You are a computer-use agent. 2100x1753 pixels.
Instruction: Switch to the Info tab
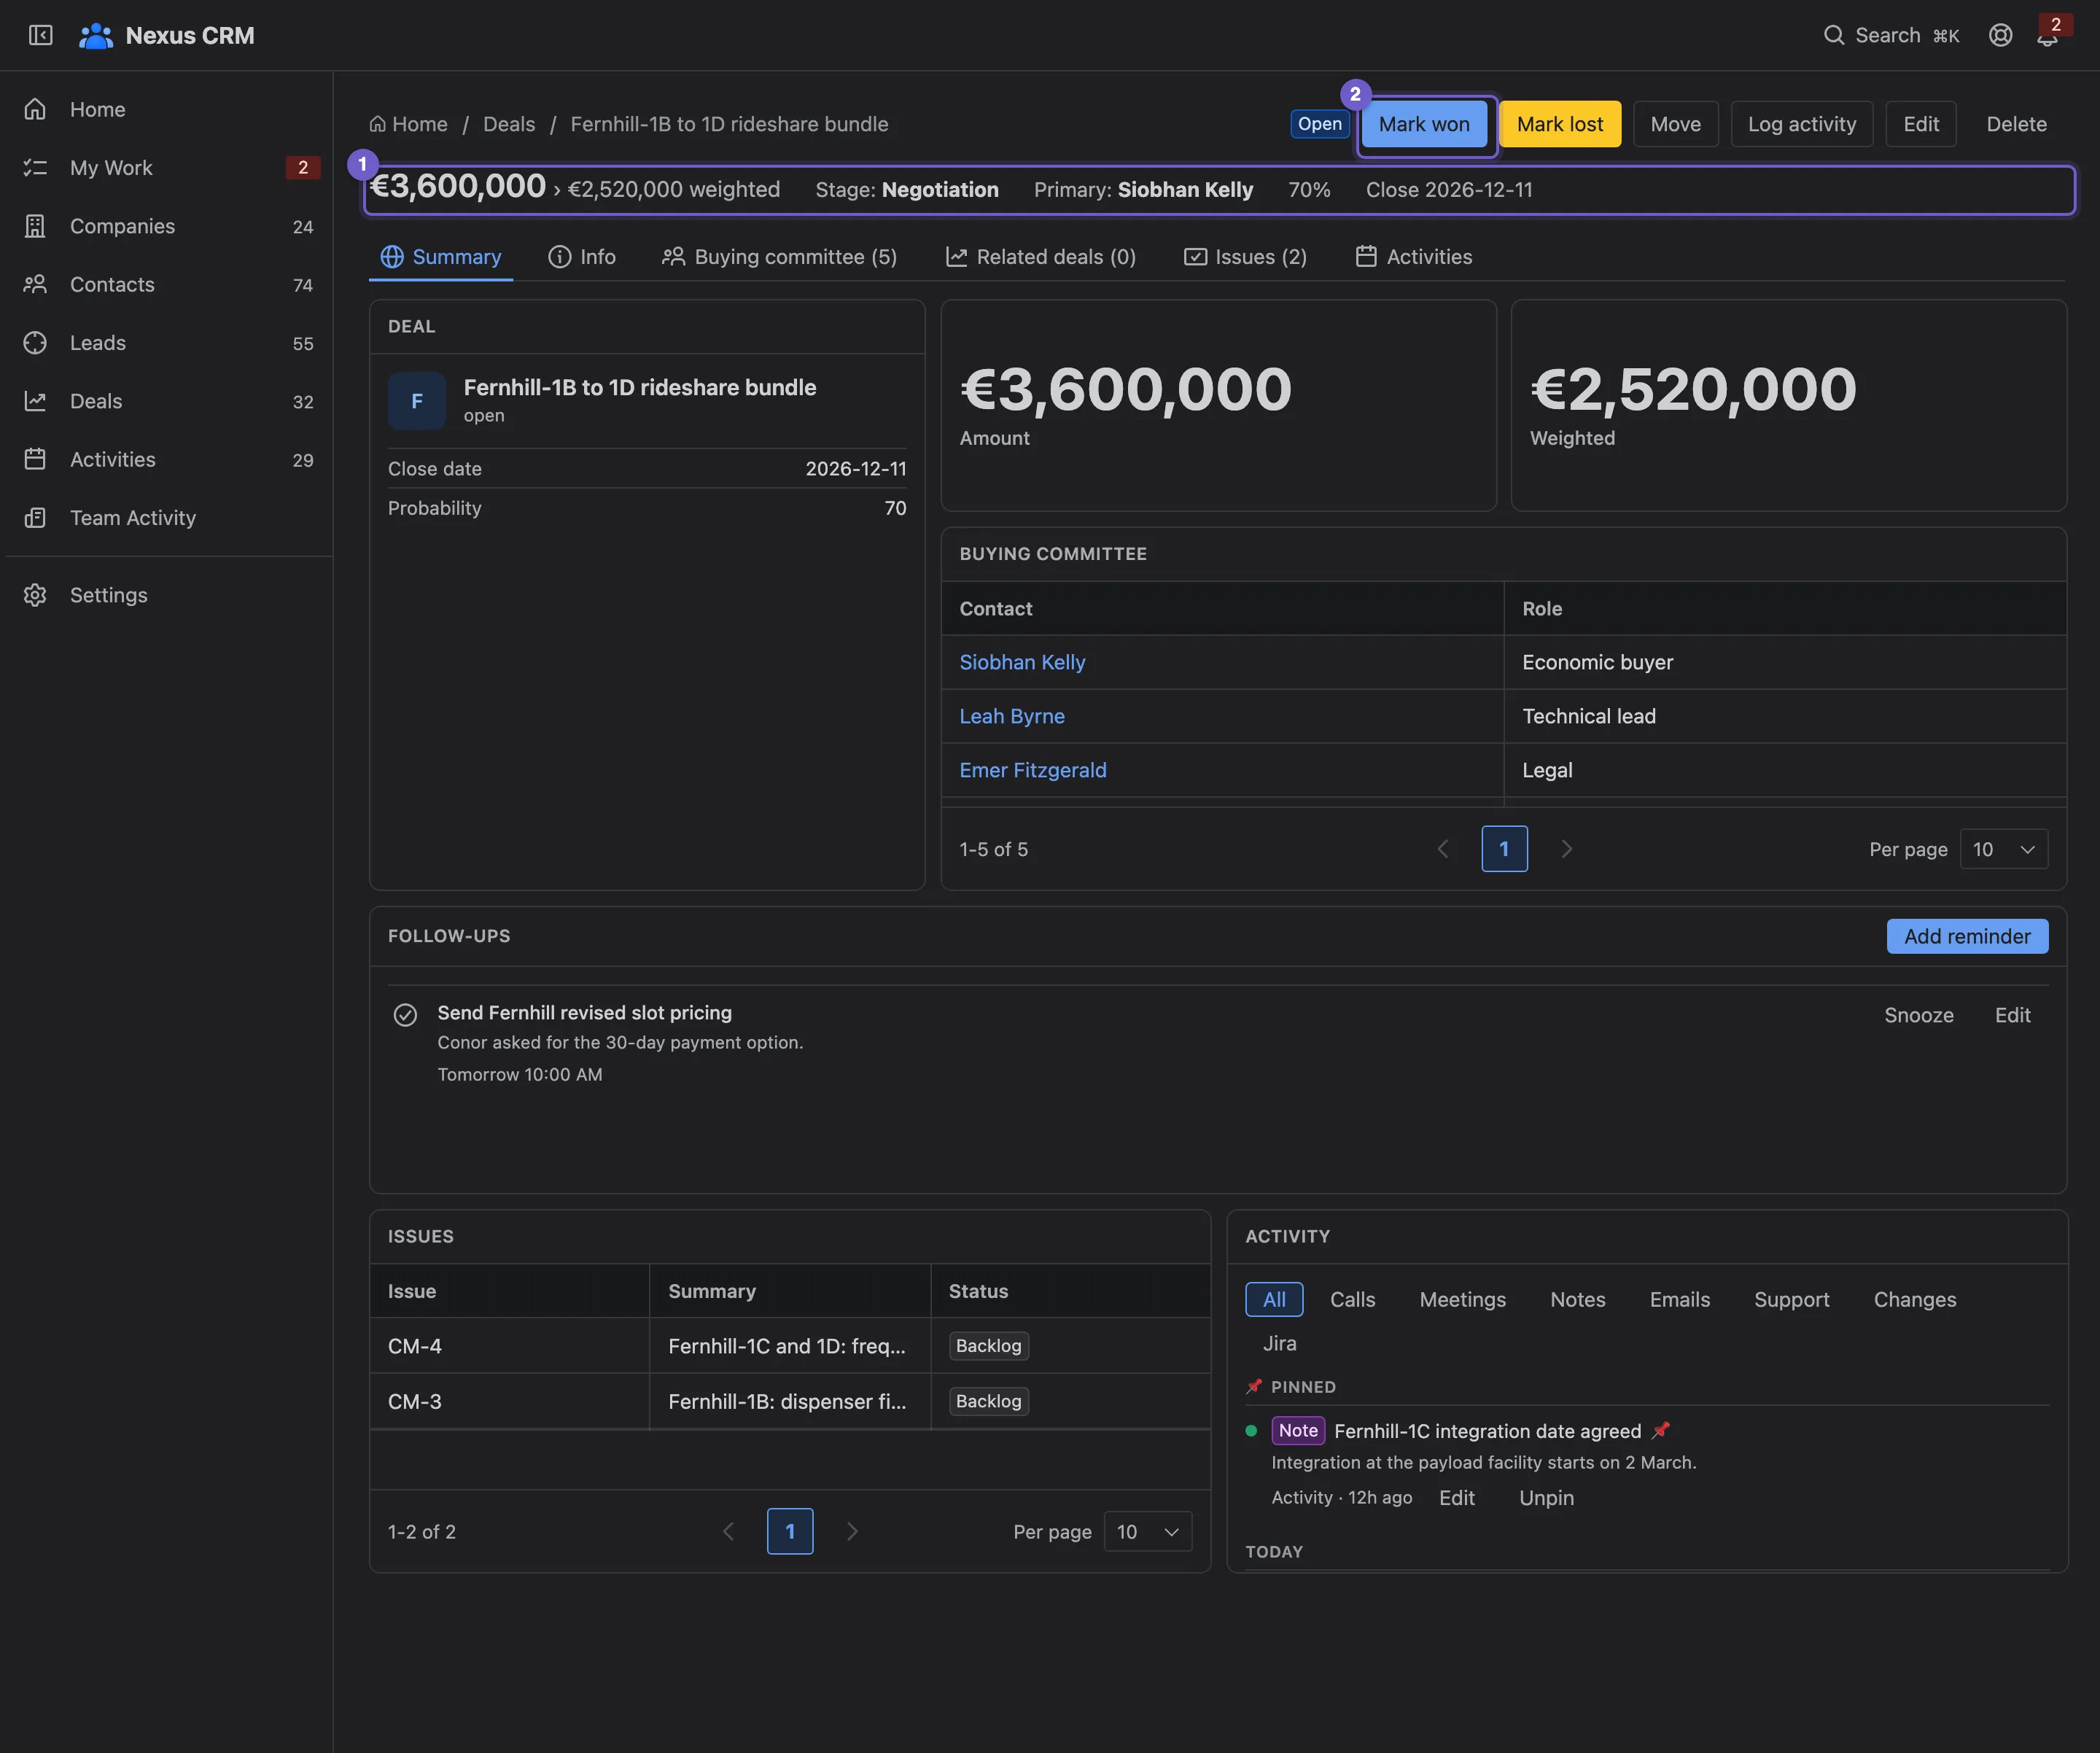coord(582,257)
